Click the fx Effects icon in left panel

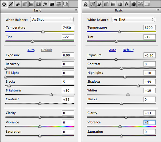[x=45, y=4]
